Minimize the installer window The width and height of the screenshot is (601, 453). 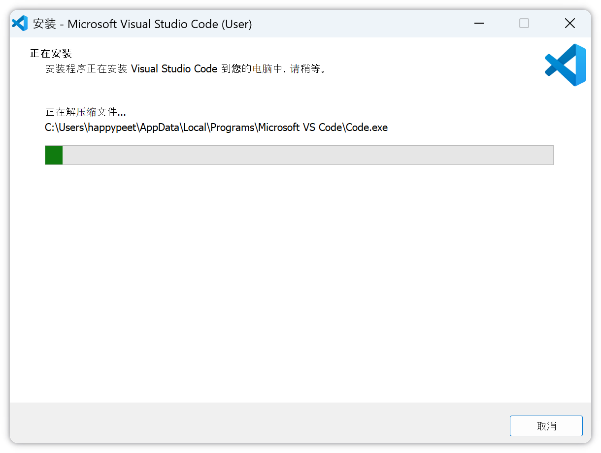[x=479, y=24]
